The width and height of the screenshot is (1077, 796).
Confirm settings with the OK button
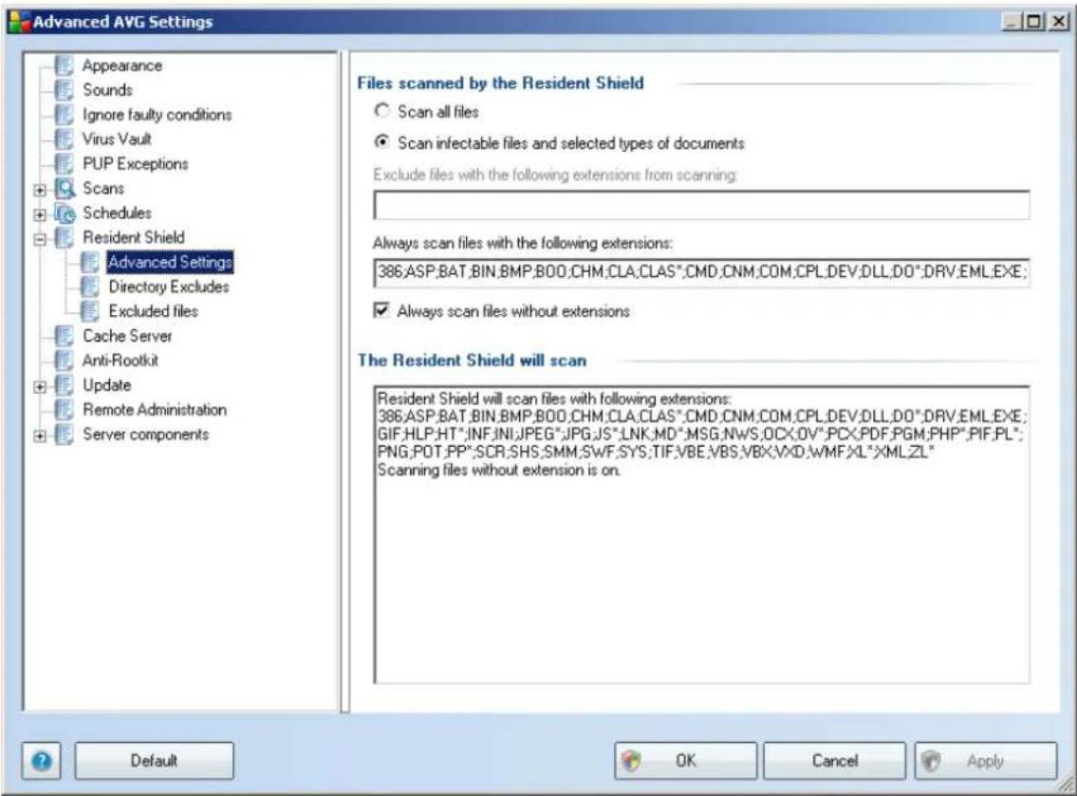coord(685,761)
